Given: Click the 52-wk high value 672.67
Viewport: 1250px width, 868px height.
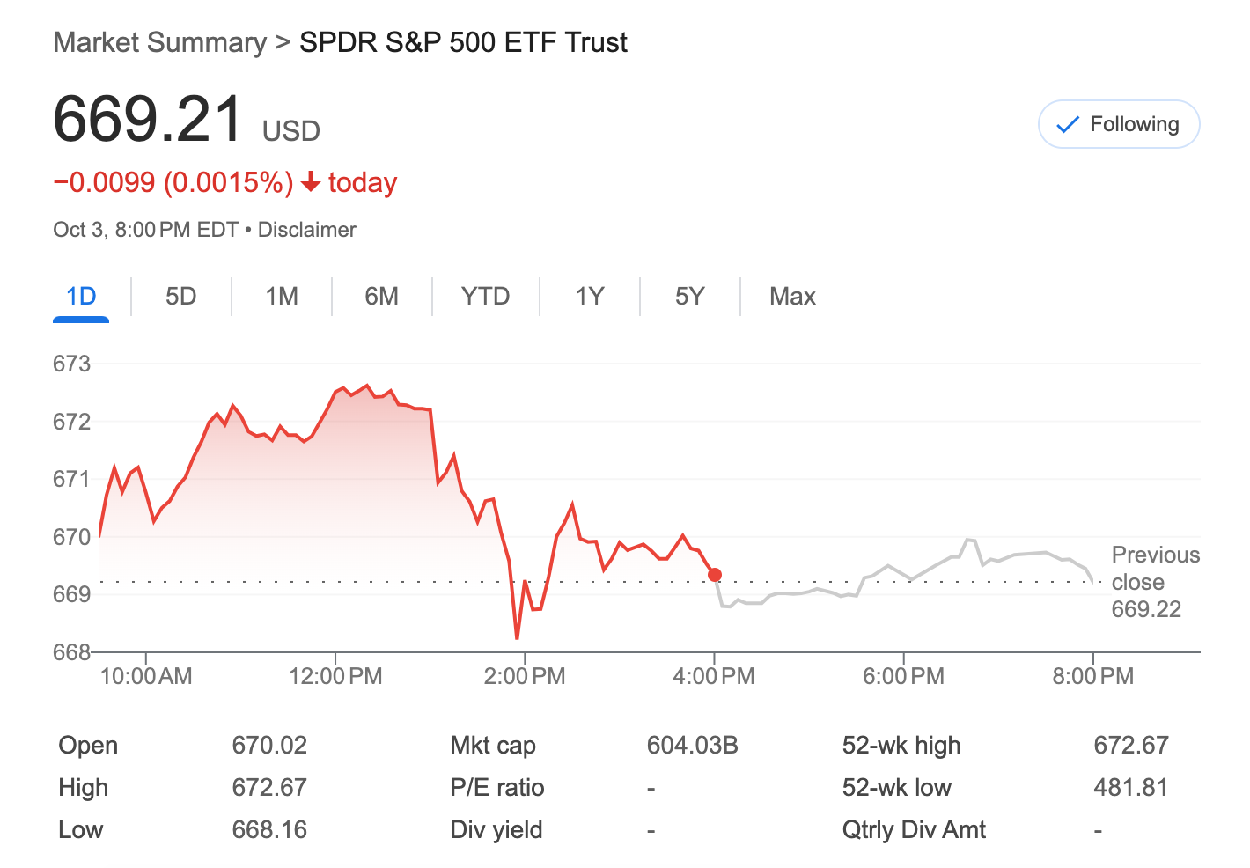Looking at the screenshot, I should (x=1130, y=746).
